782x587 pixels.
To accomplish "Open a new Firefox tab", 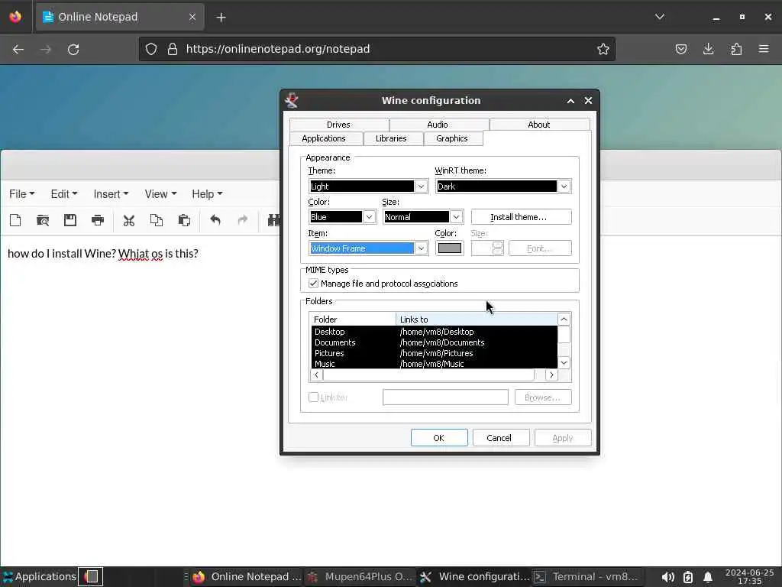I will (x=221, y=18).
